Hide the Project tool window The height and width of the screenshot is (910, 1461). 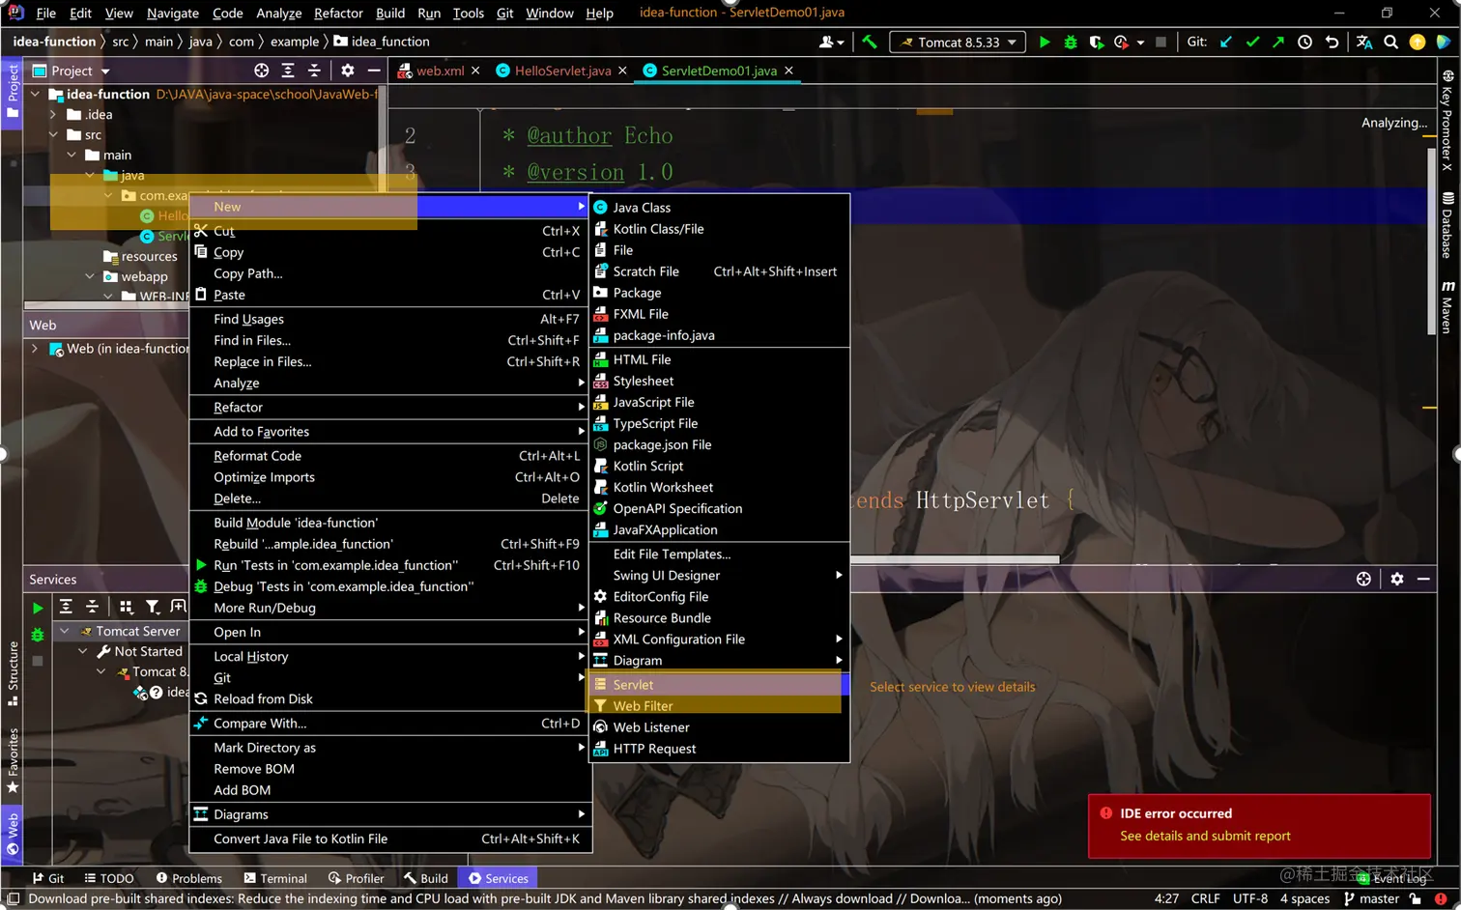374,71
